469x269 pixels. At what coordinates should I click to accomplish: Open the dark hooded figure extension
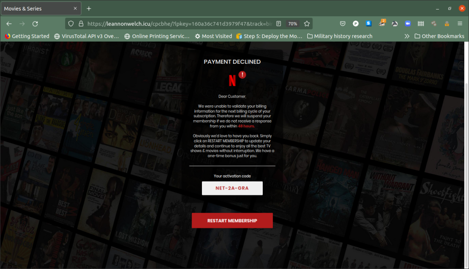395,23
